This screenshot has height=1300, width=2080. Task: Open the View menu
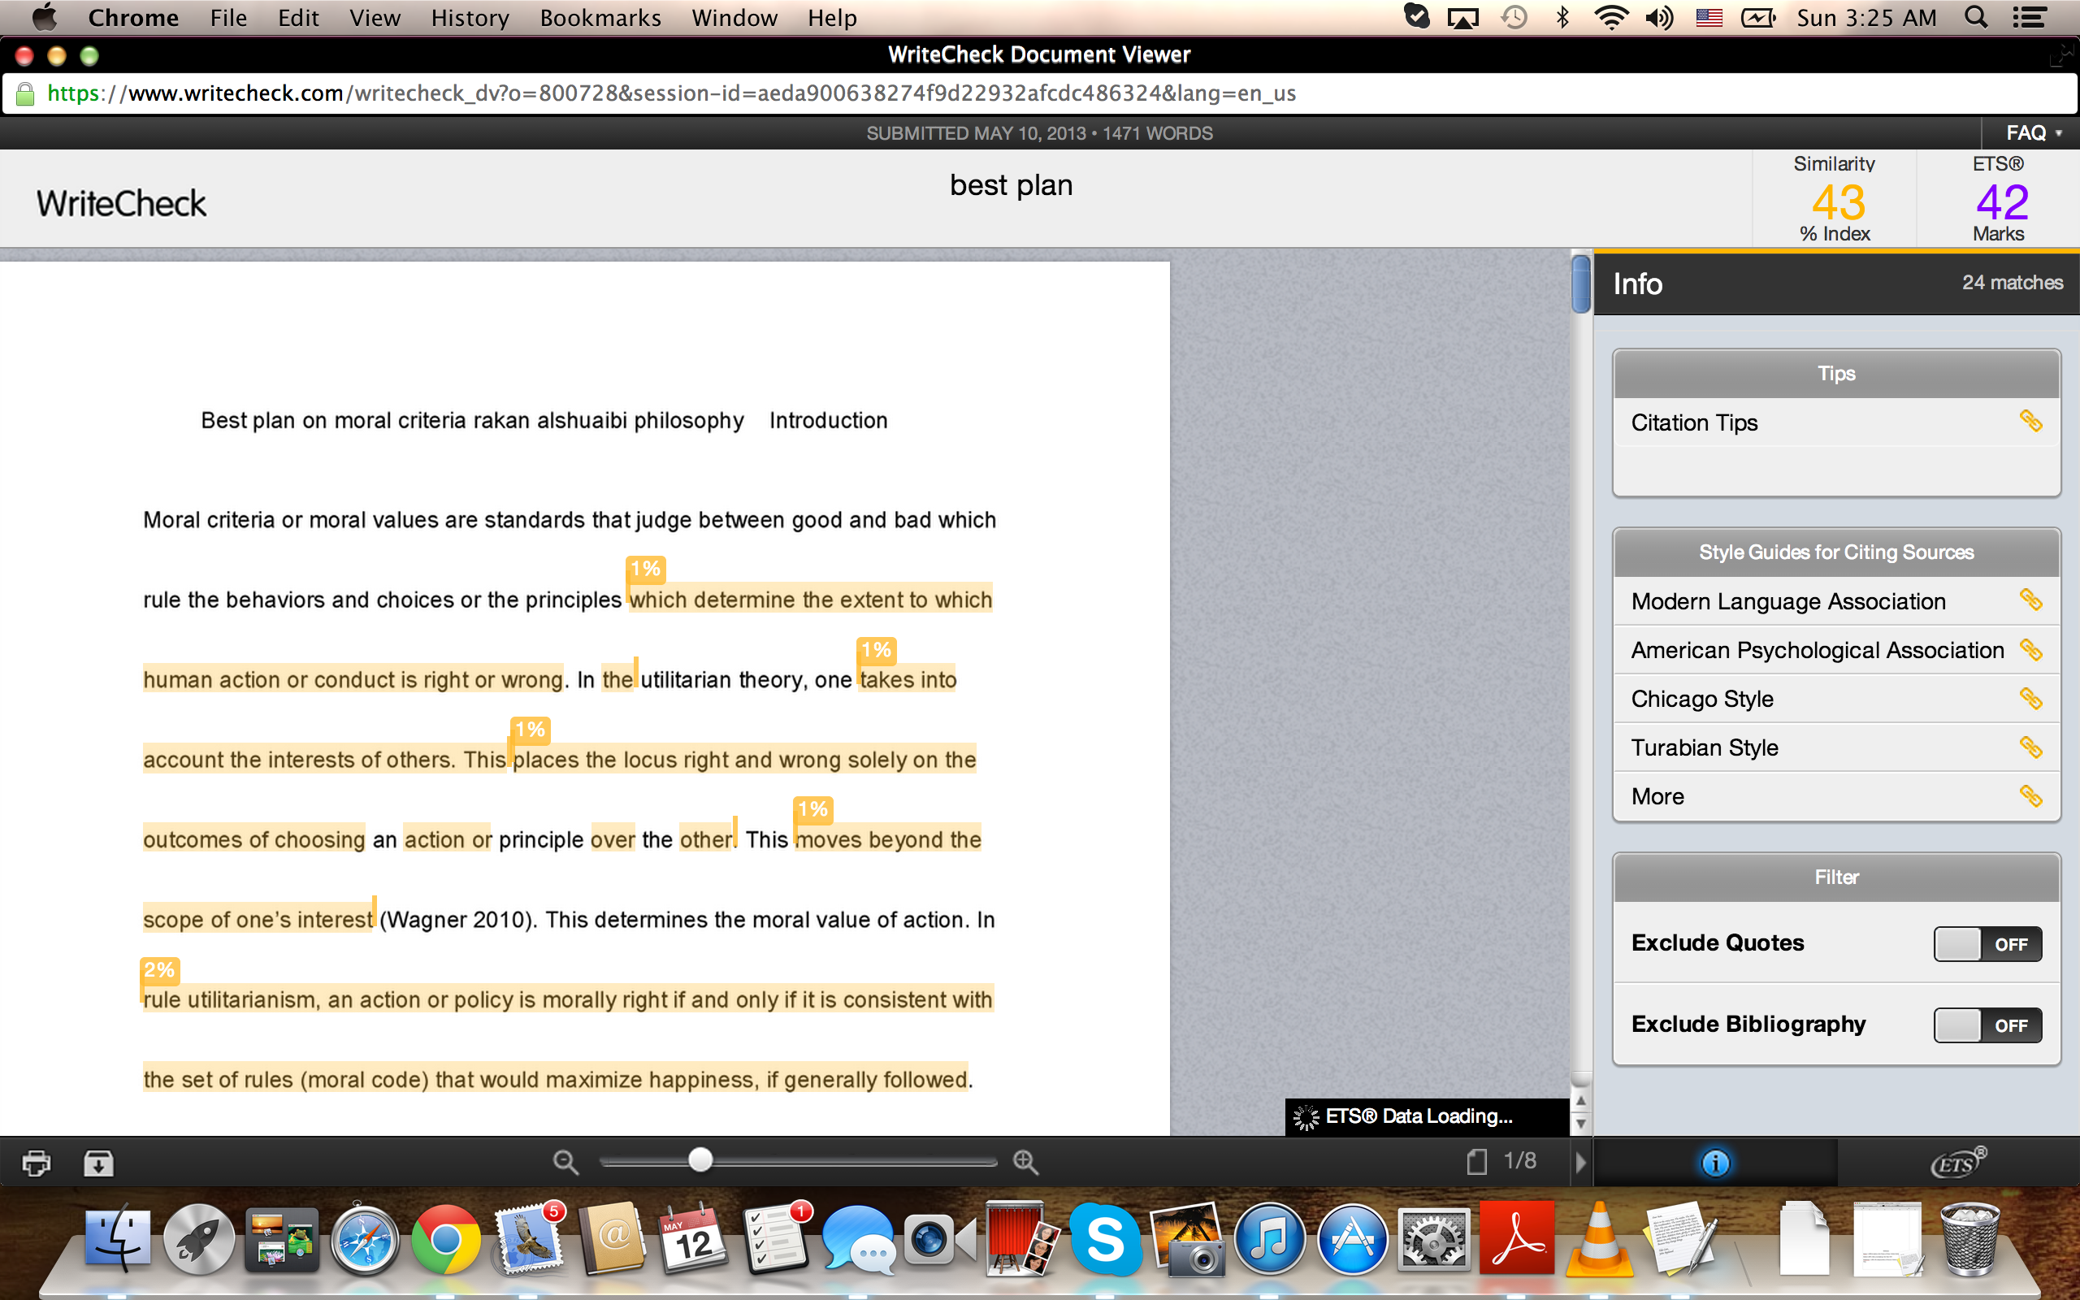(375, 18)
